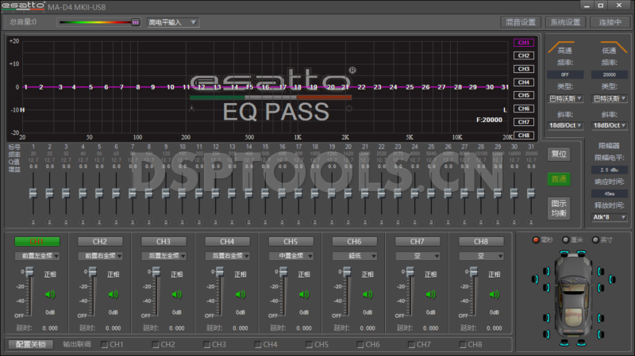Click the high-pass frequency field showing OFF
The height and width of the screenshot is (356, 635).
coord(565,75)
